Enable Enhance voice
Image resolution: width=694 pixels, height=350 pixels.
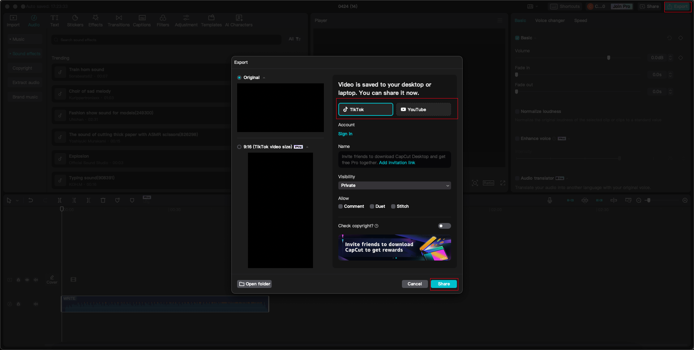tap(517, 139)
